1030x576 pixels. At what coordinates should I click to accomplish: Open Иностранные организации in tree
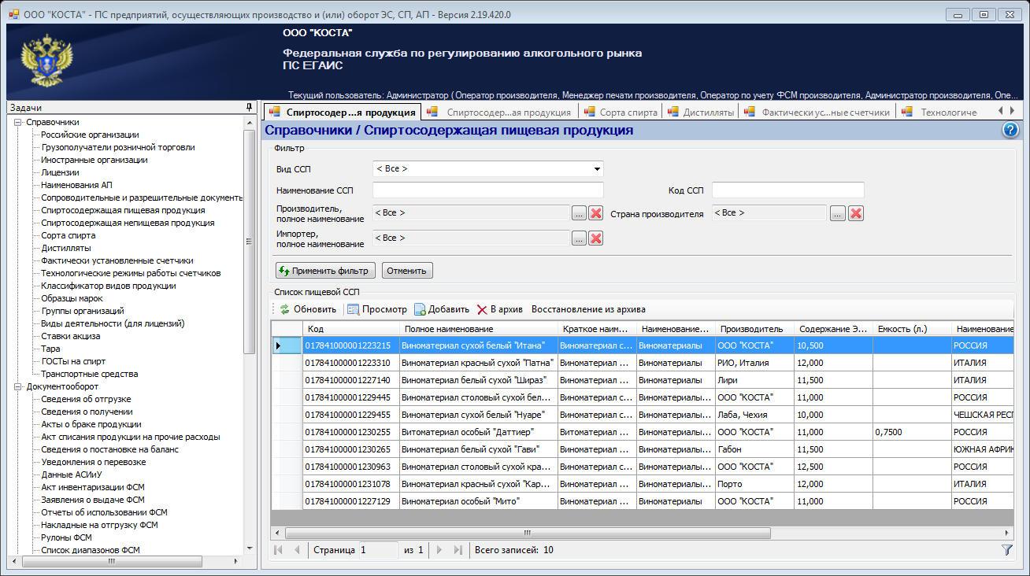94,160
